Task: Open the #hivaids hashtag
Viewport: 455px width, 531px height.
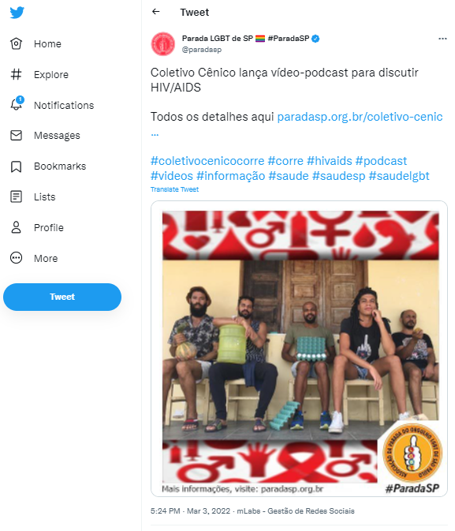Action: (x=330, y=161)
